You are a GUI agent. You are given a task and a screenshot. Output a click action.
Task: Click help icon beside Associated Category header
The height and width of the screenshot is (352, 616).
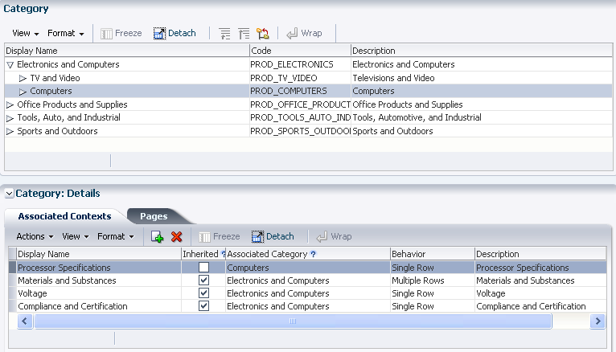pos(313,254)
